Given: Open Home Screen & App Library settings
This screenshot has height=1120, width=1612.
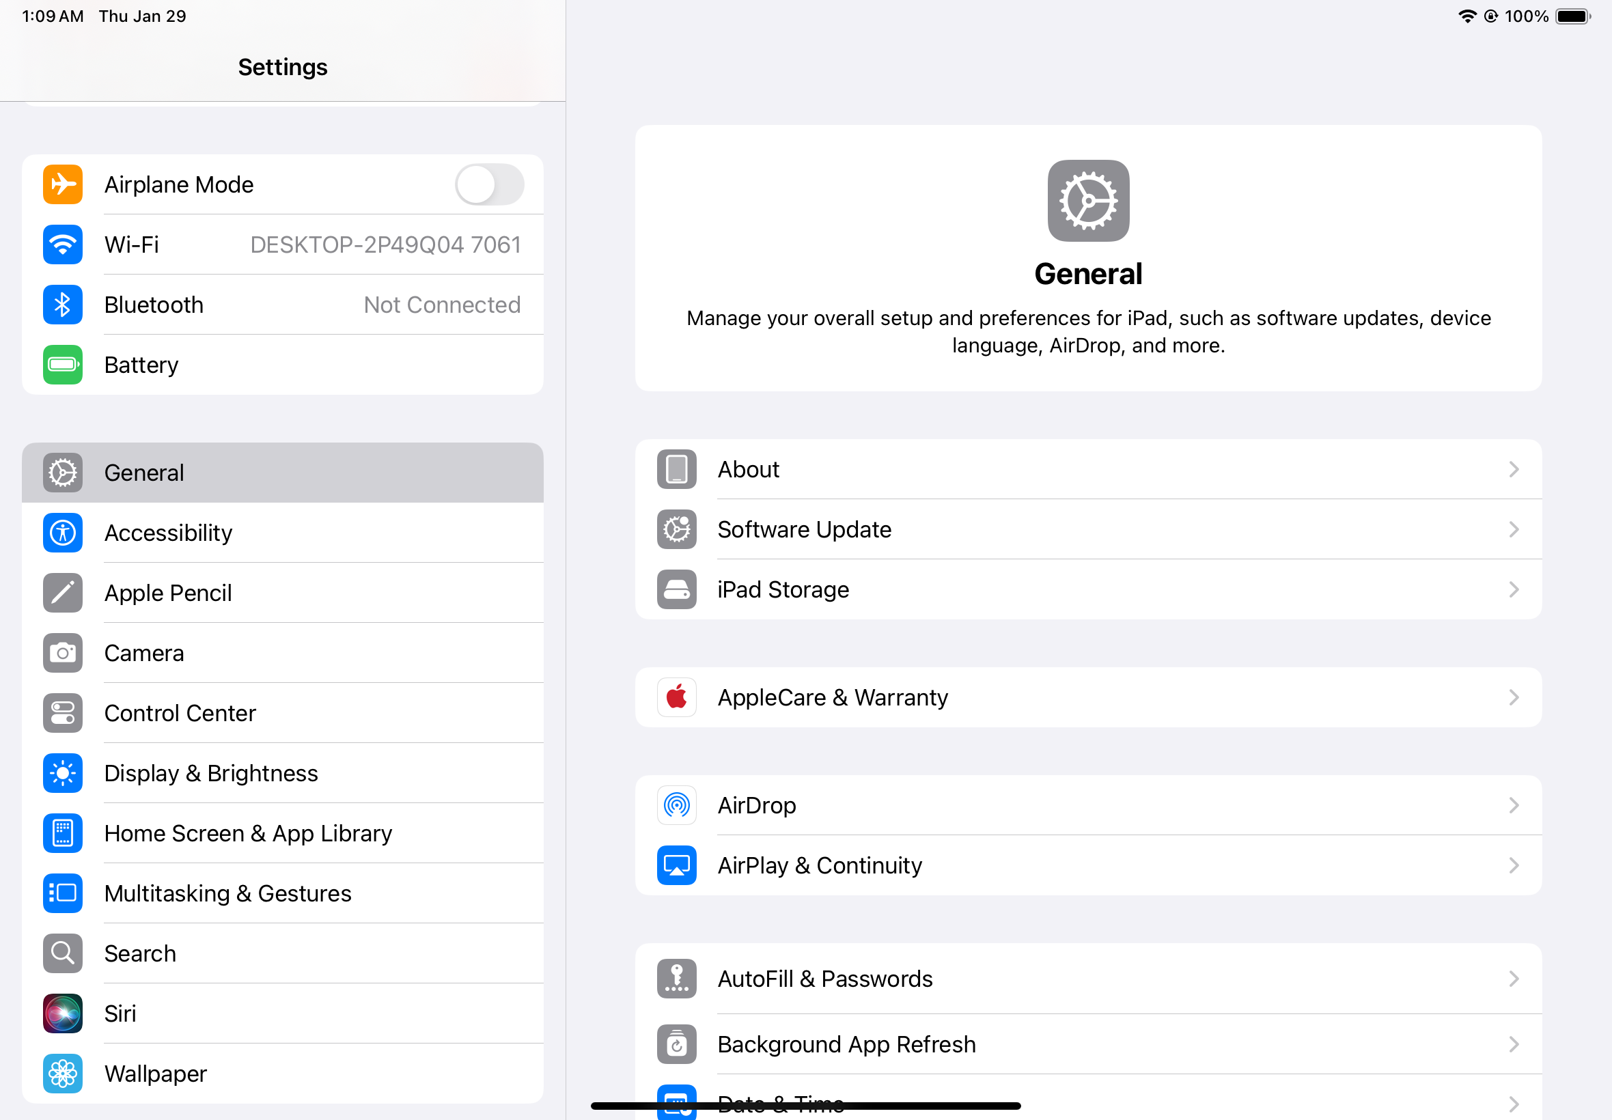Looking at the screenshot, I should click(x=283, y=833).
